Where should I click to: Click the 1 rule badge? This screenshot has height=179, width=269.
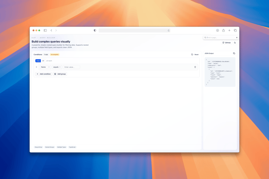[x=46, y=55]
